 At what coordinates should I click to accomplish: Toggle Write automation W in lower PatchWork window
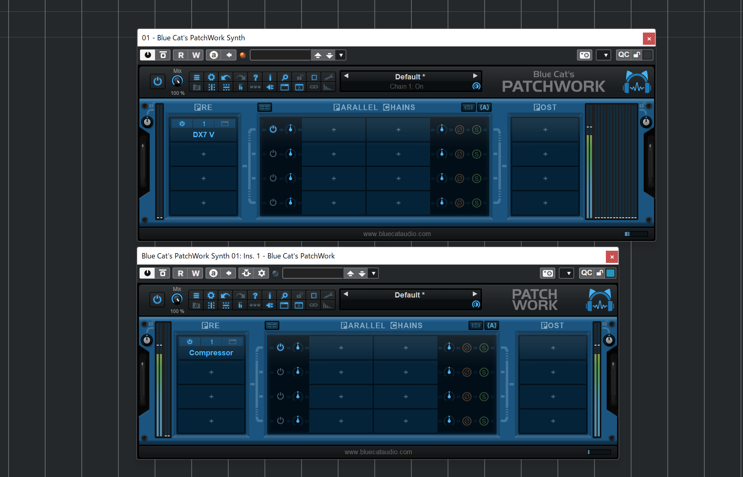[196, 273]
